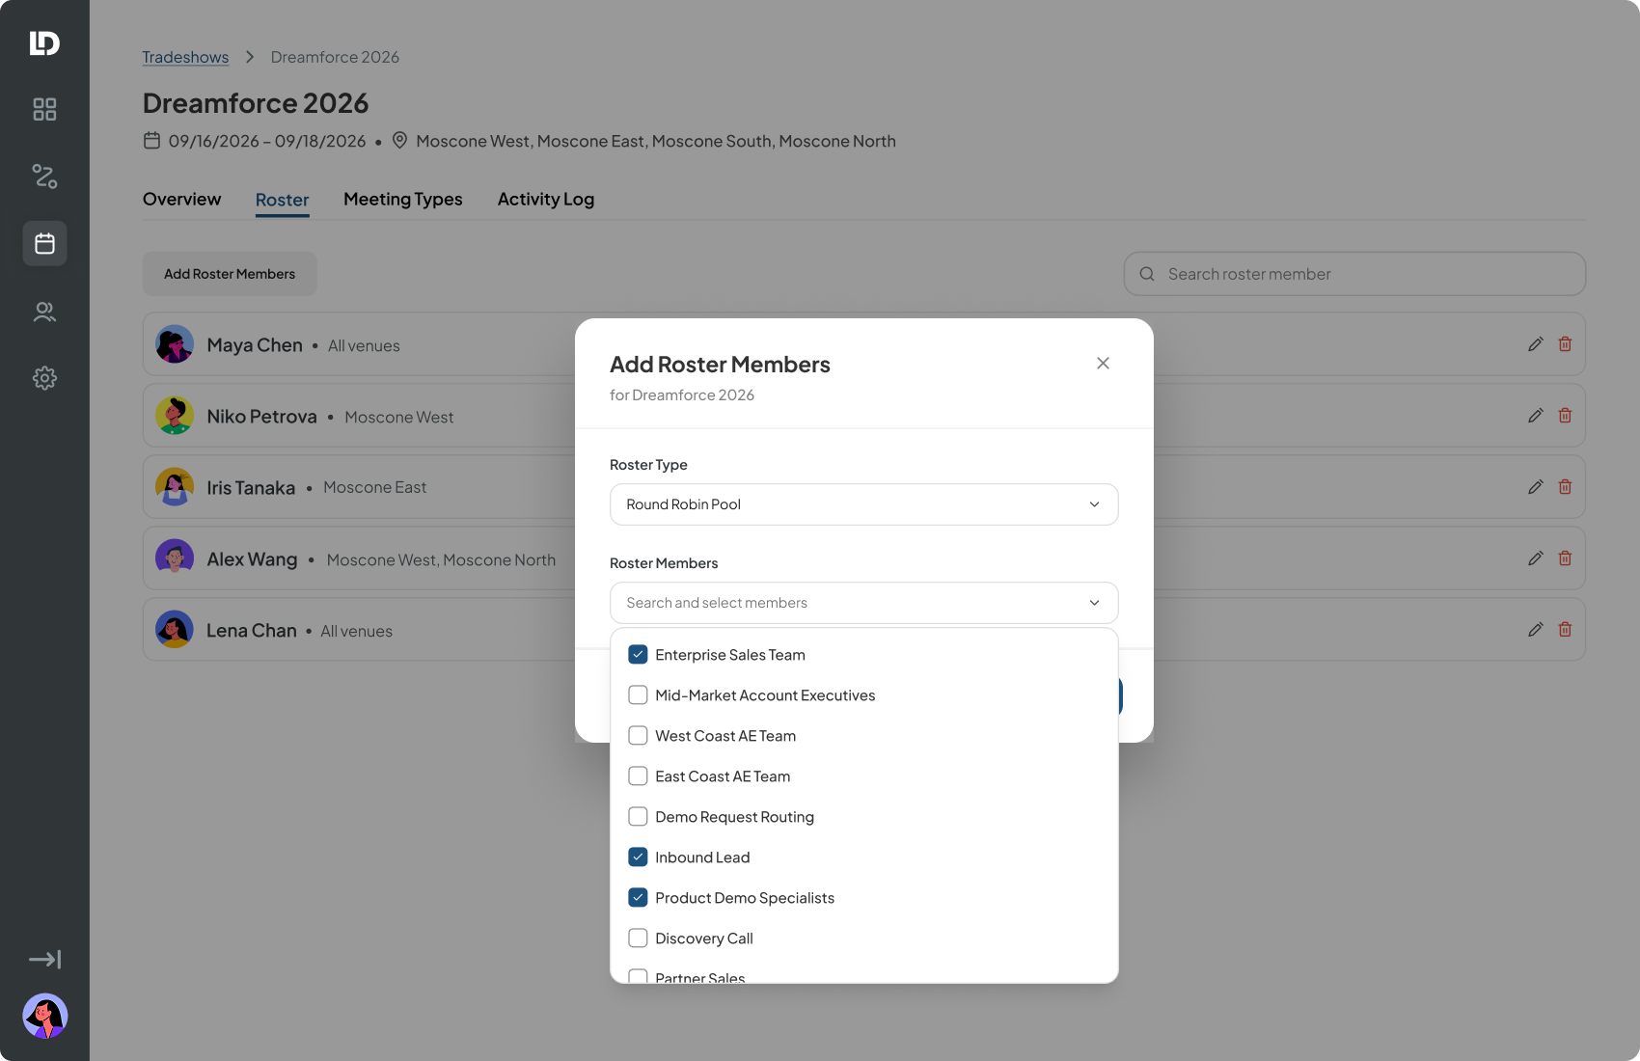
Task: Delete Maya Chen from the roster
Action: [x=1565, y=344]
